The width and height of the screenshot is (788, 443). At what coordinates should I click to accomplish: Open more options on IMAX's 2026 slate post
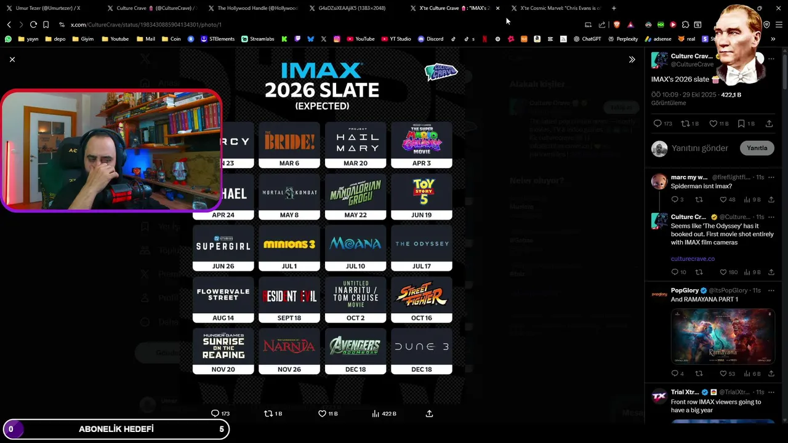[x=771, y=60]
